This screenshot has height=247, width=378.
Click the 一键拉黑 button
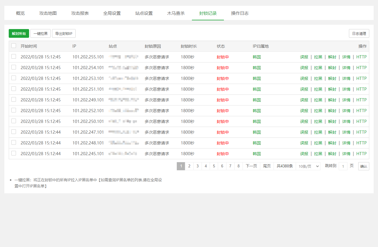click(x=40, y=34)
